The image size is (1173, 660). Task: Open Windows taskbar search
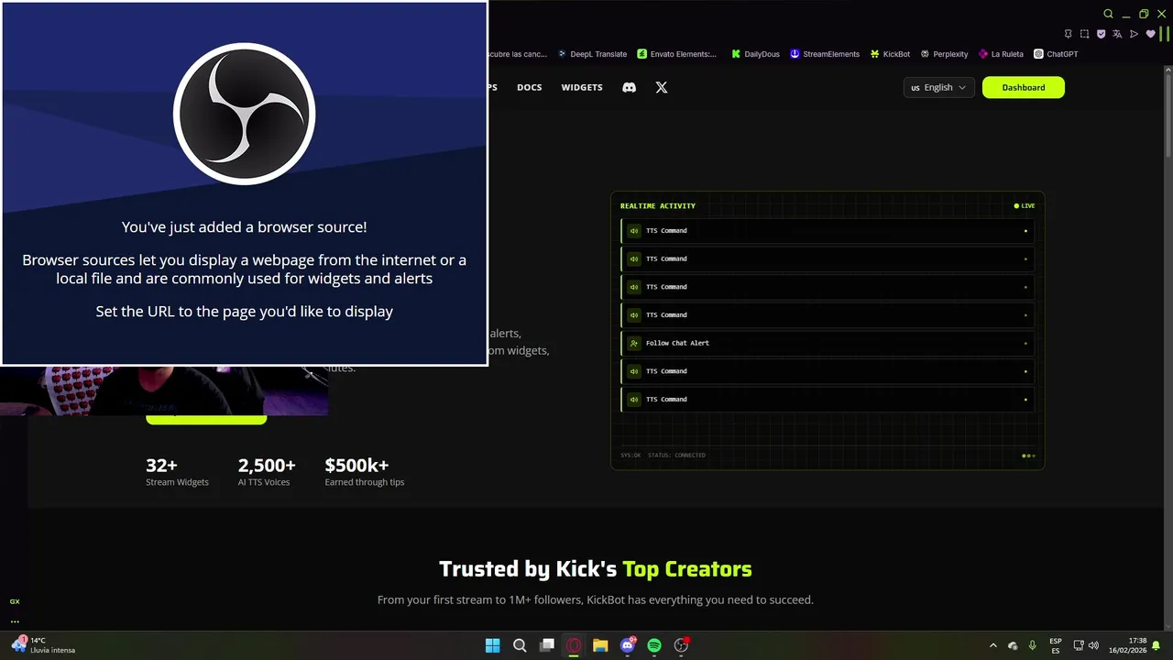pos(520,645)
